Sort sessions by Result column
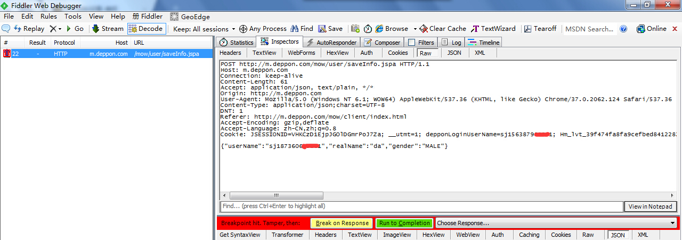Screen dimensions: 682x240 pos(37,43)
